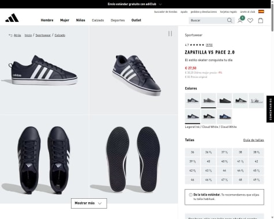
Task: Select size 36
Action: (193, 152)
